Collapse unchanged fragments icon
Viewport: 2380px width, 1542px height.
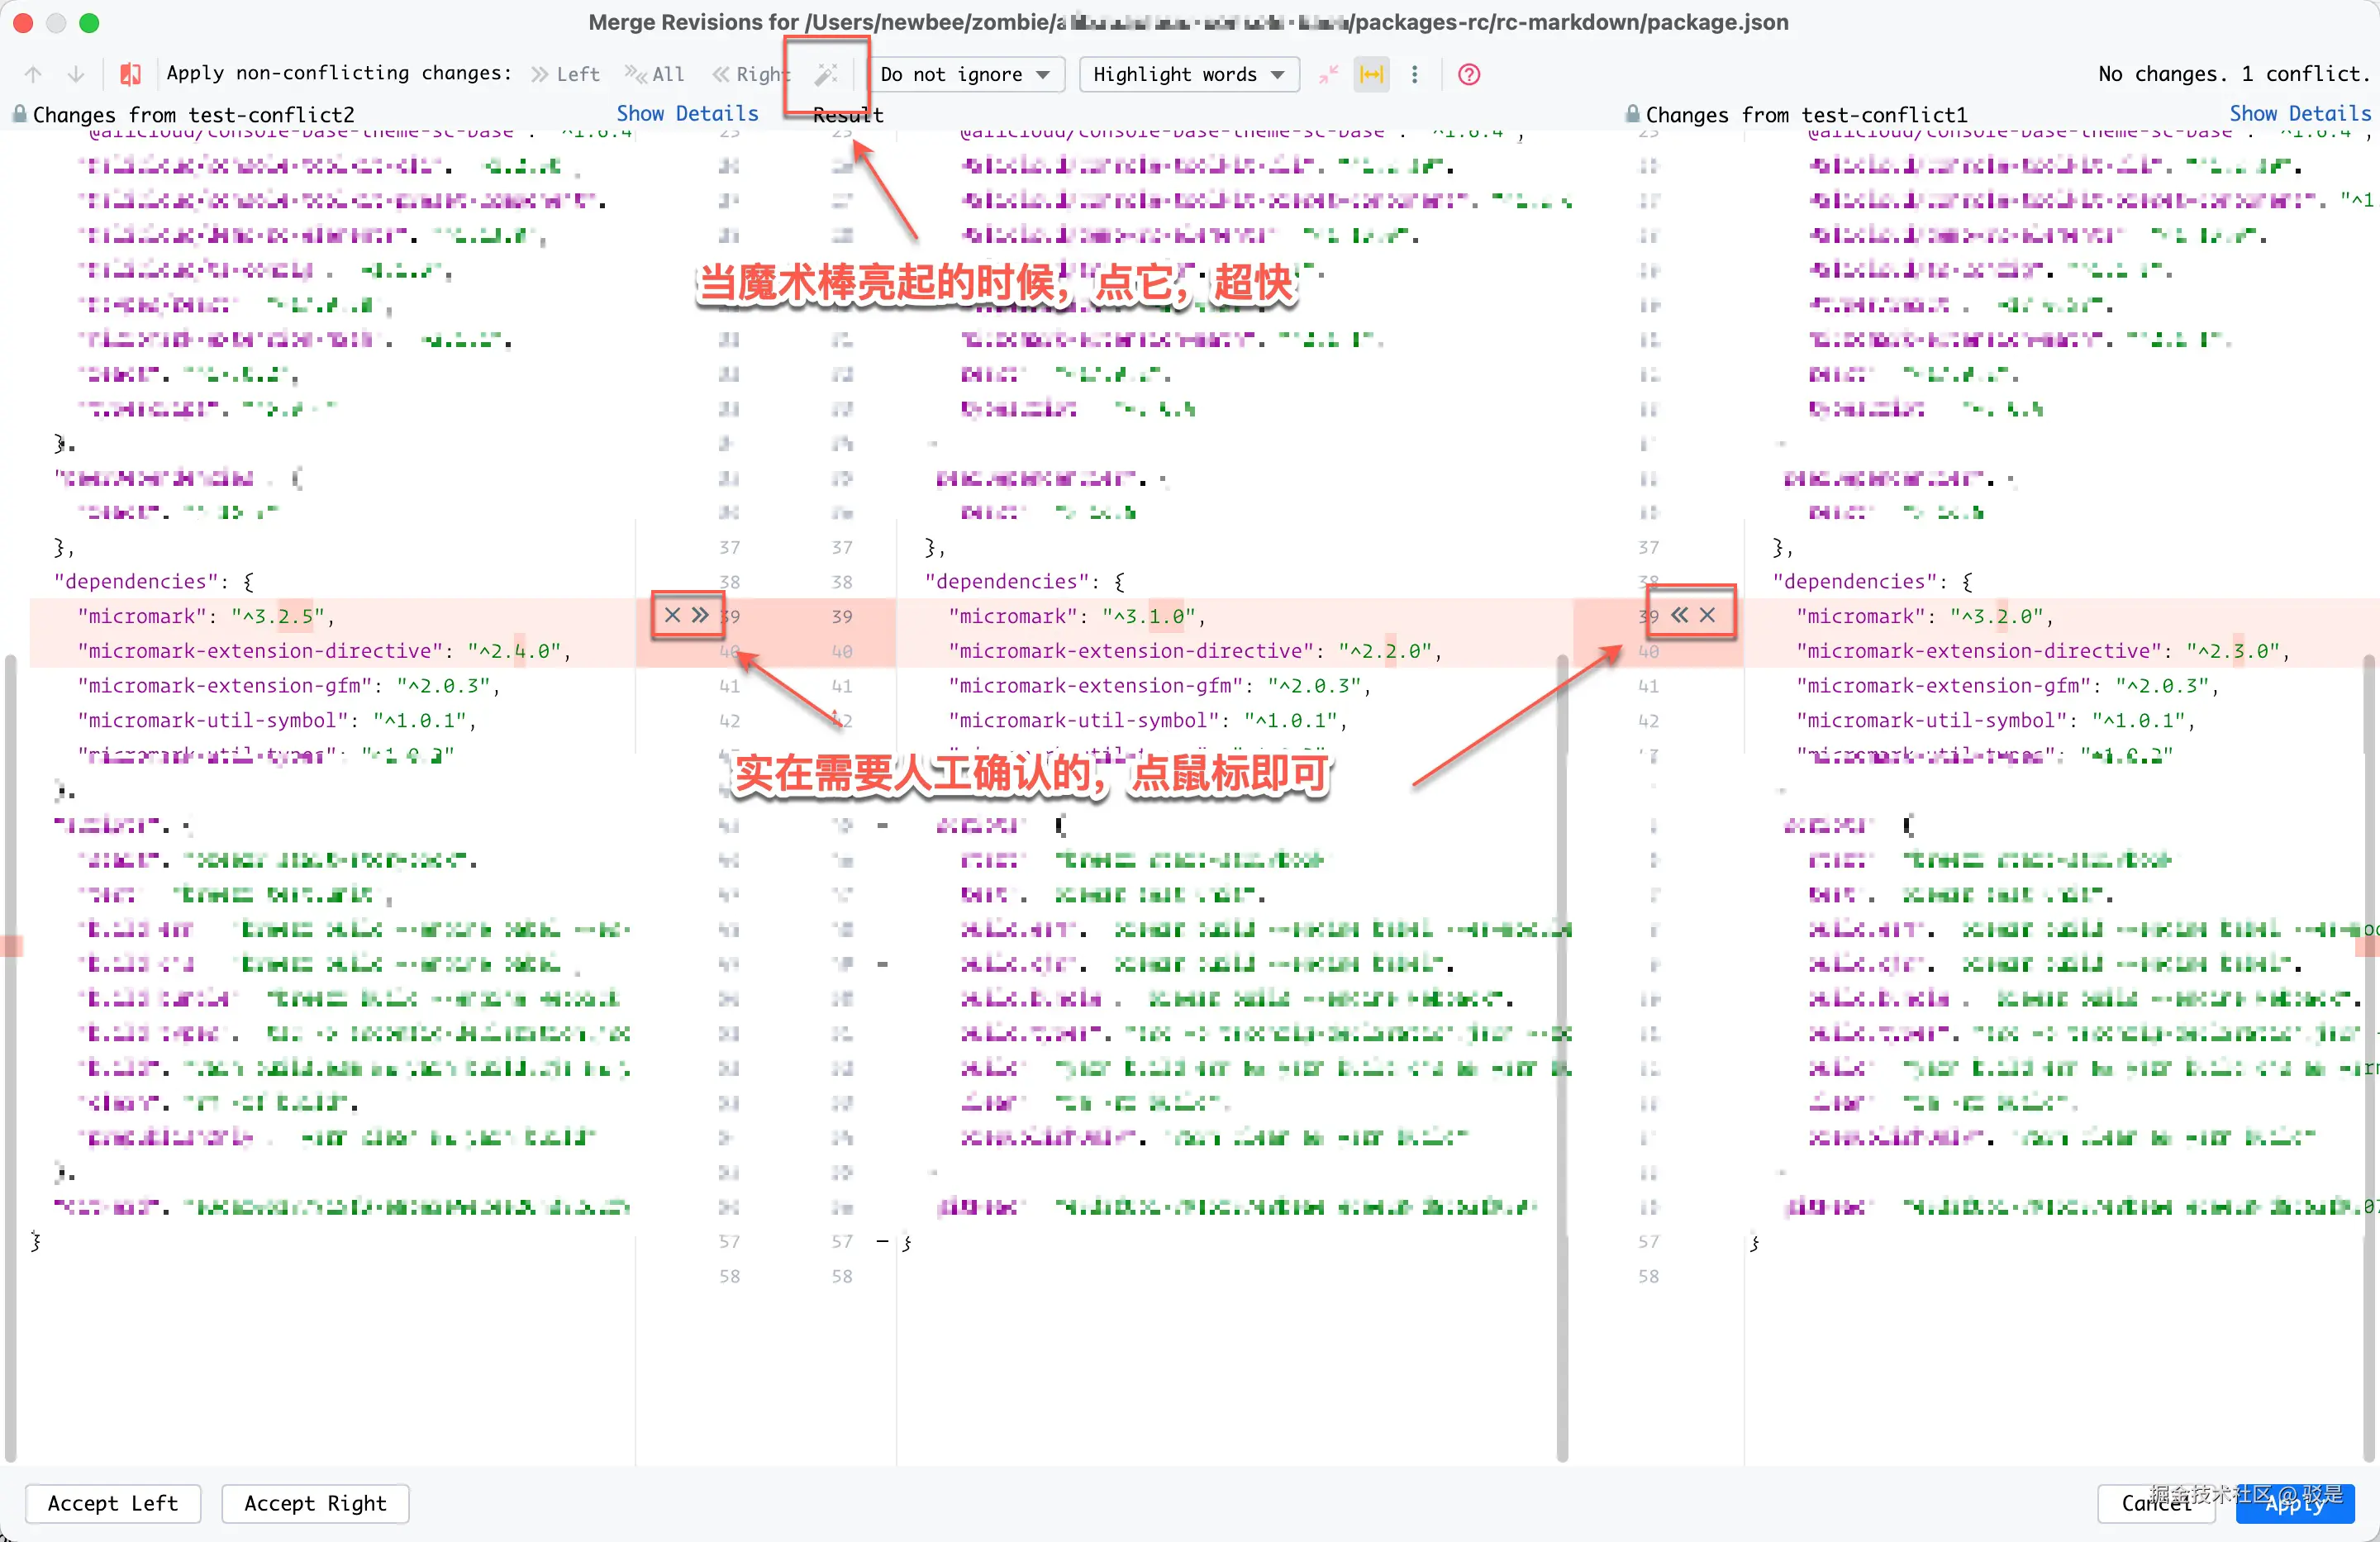click(1328, 74)
